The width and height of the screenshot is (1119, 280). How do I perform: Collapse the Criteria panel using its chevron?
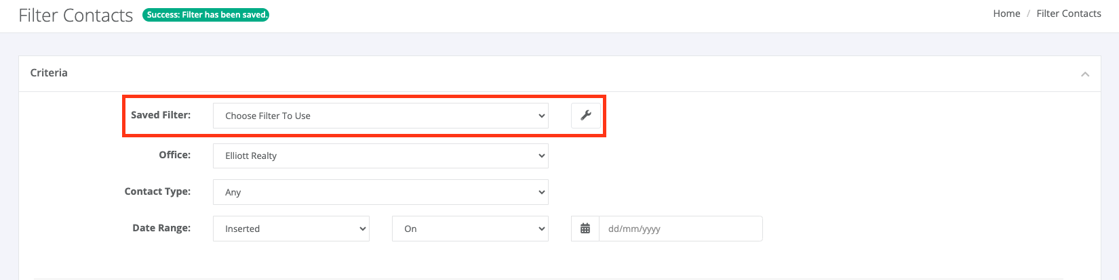click(x=1085, y=74)
